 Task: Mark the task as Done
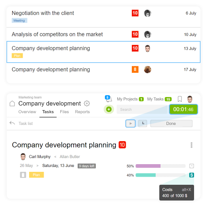[x=171, y=123]
